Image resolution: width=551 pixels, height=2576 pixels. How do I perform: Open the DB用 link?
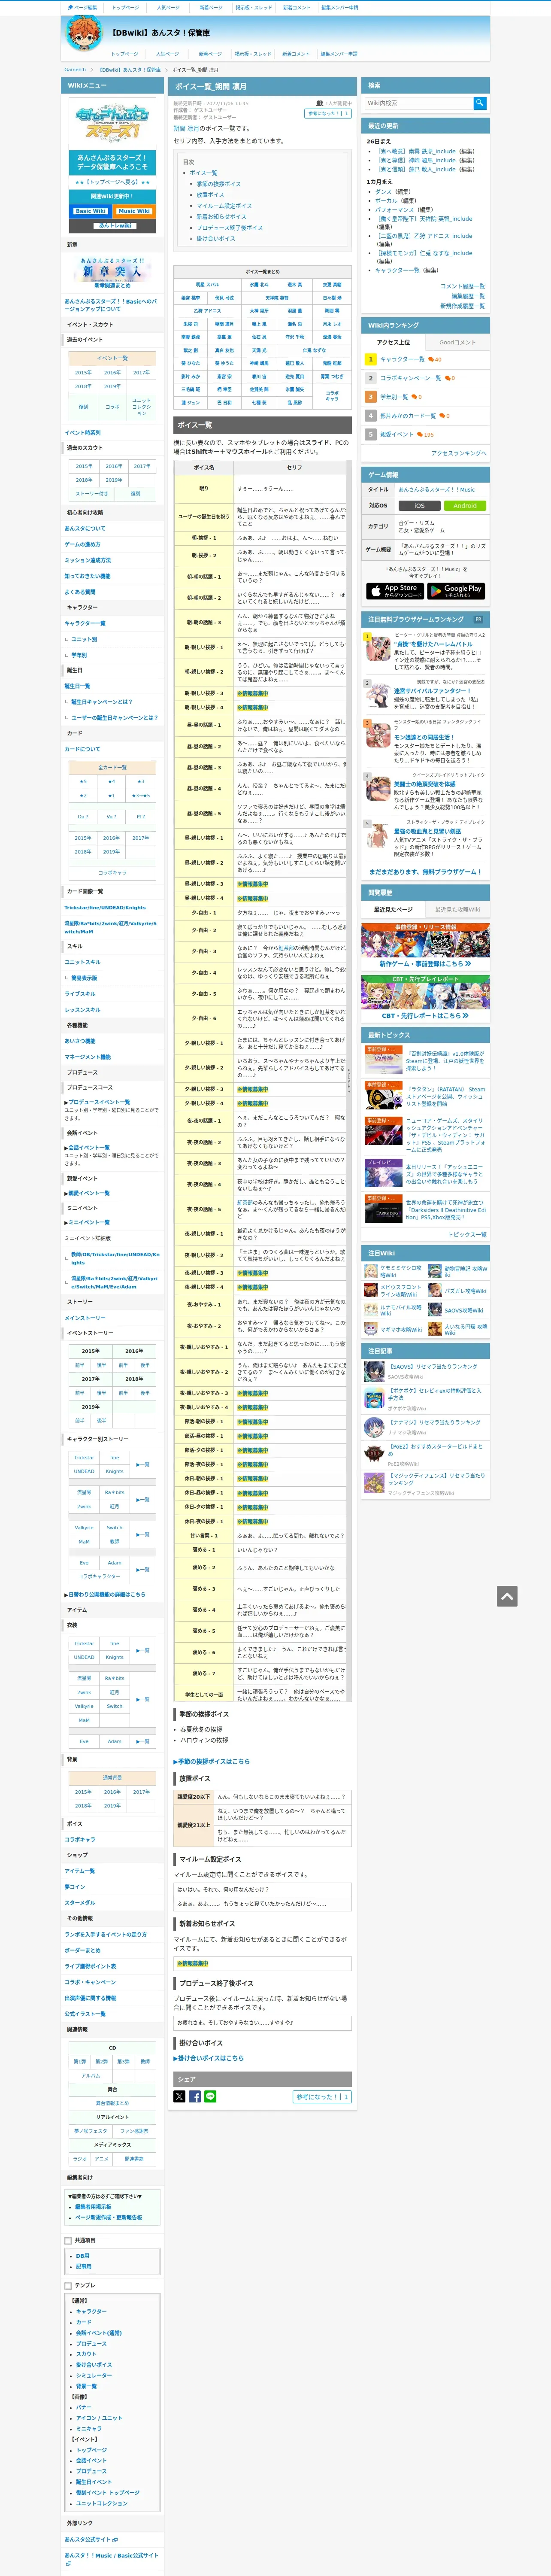click(83, 2256)
